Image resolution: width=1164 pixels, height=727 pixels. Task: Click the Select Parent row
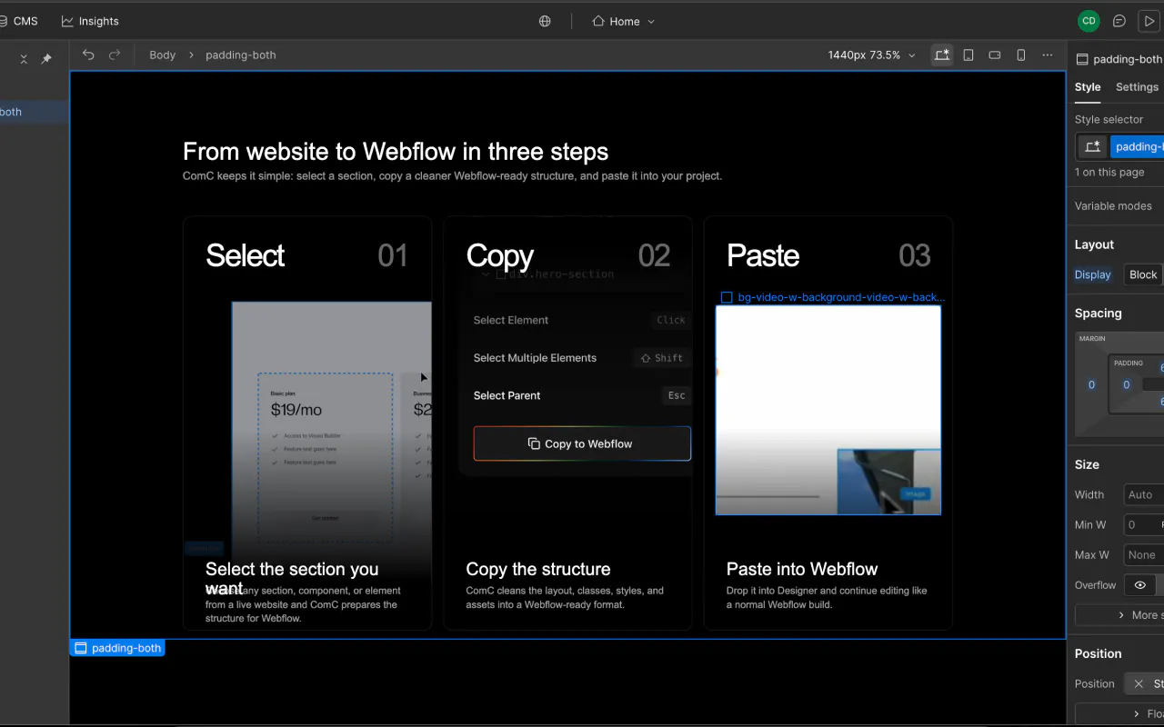582,395
